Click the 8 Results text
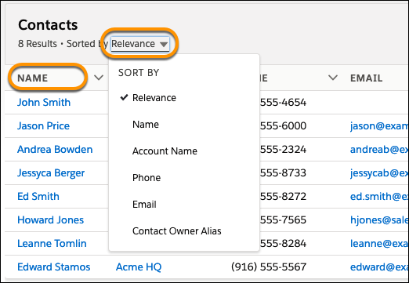The image size is (409, 283). pos(38,44)
